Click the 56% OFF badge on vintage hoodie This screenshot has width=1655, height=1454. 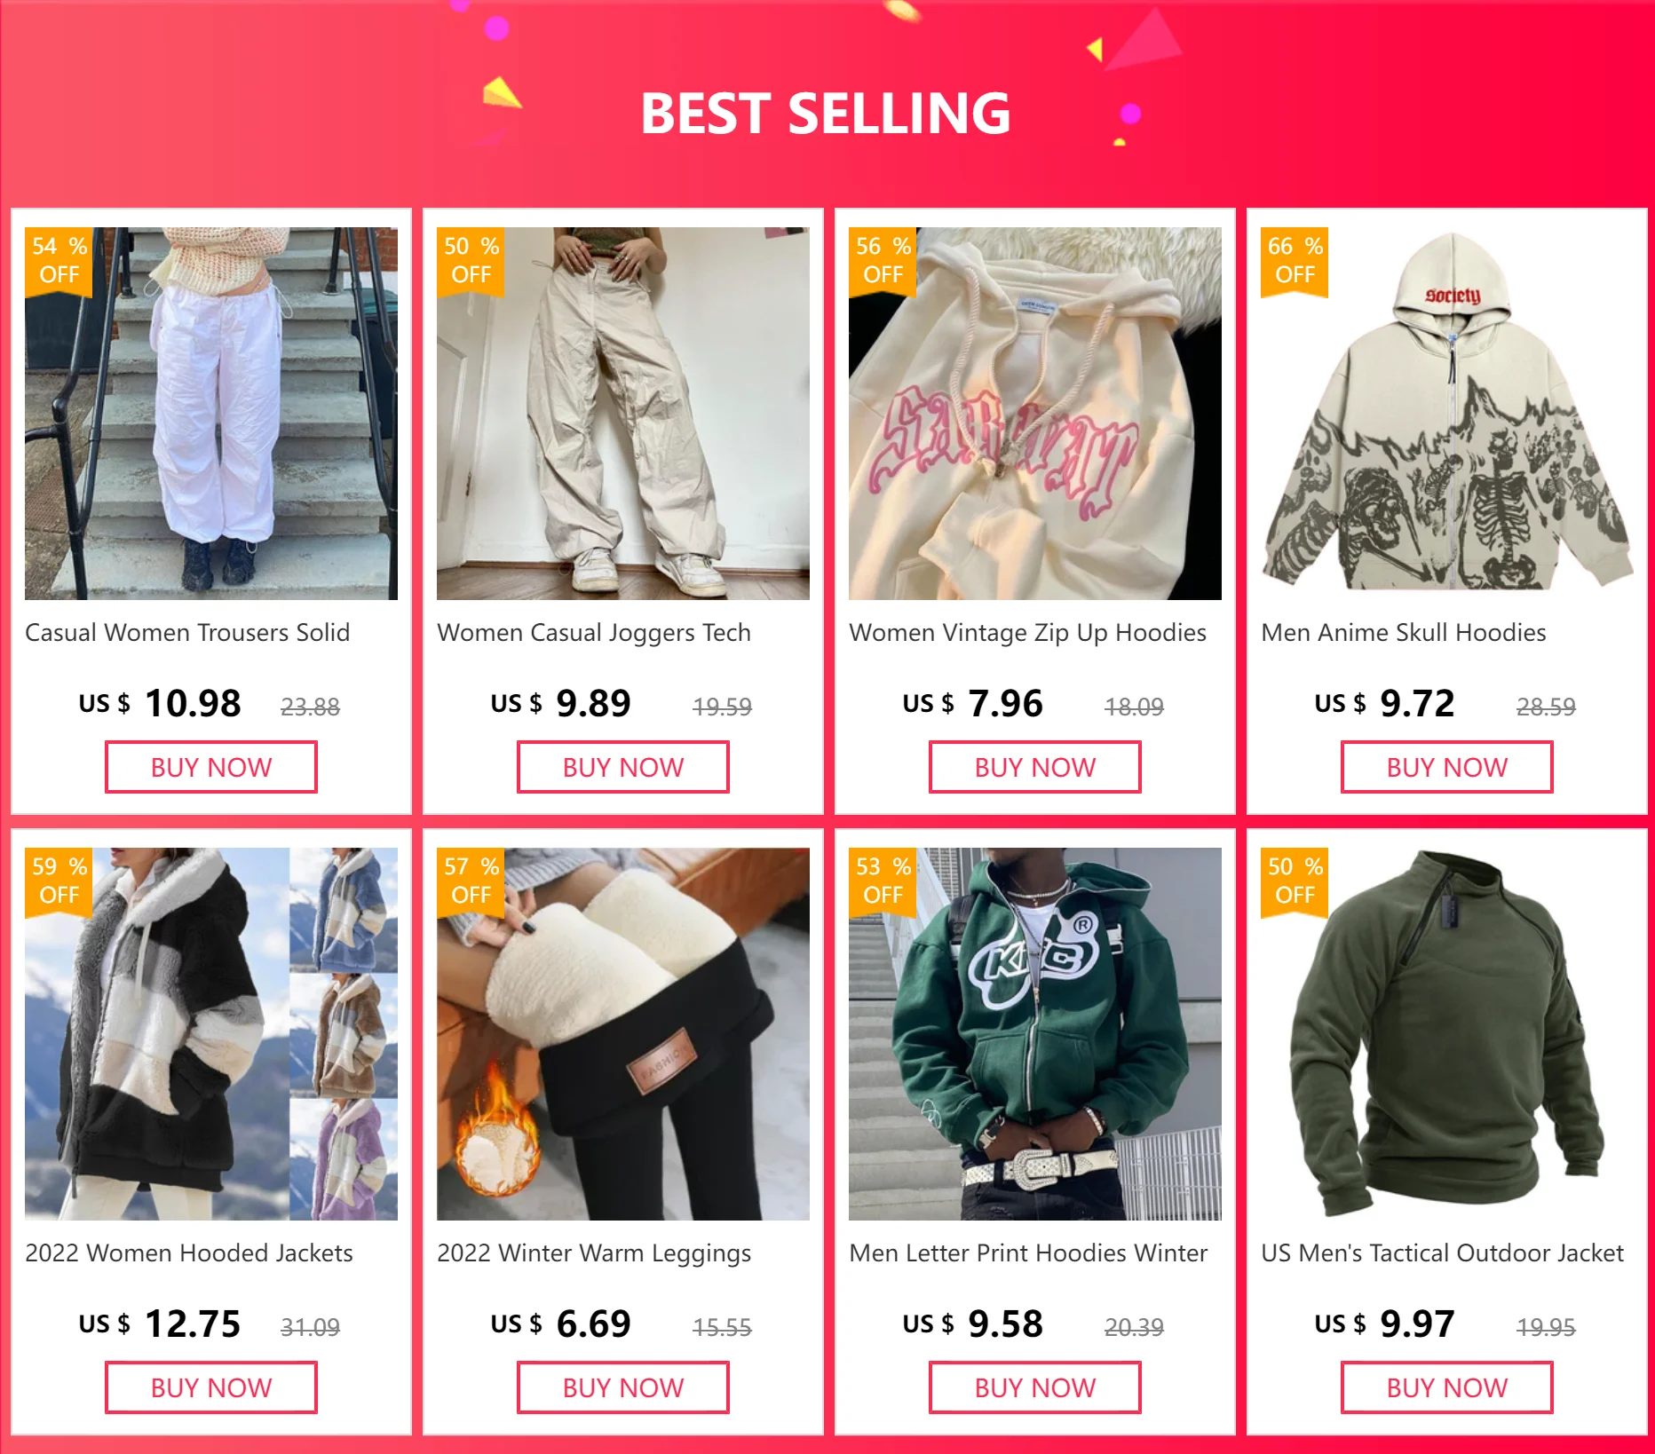(883, 261)
